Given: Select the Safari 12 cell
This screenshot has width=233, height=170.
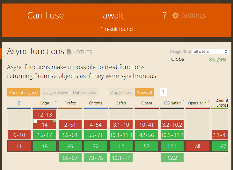Looking at the screenshot, I should tap(121, 146).
